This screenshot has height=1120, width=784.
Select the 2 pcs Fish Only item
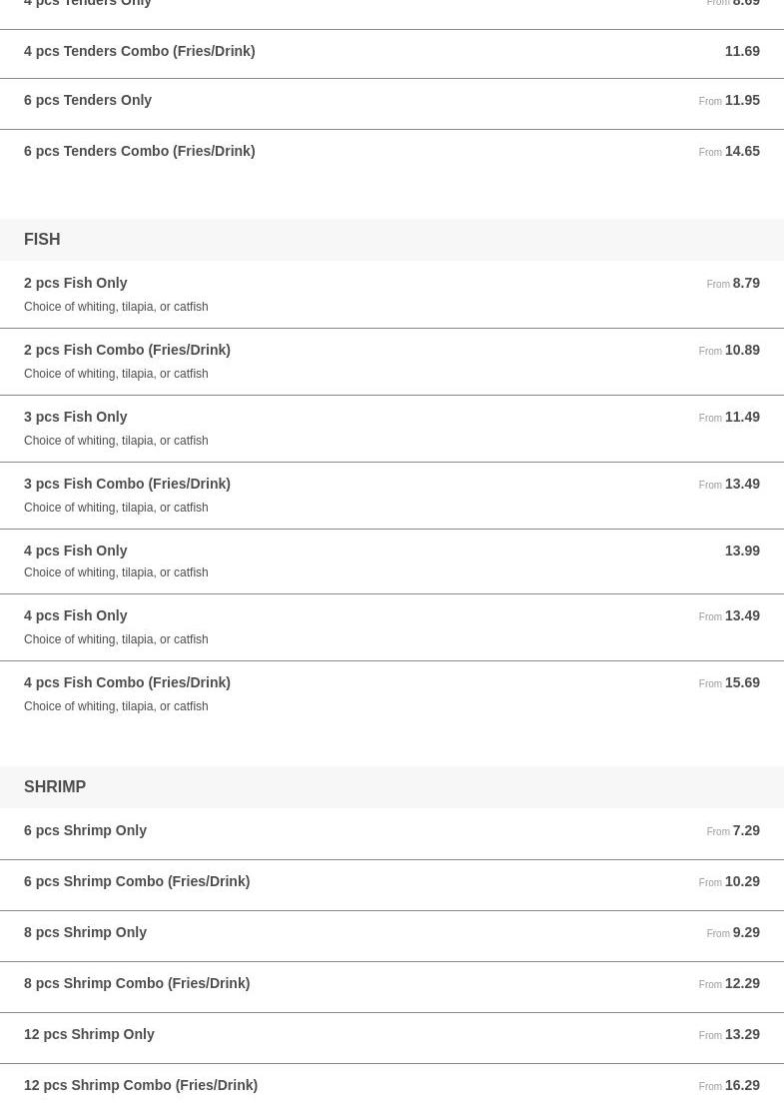pos(76,283)
